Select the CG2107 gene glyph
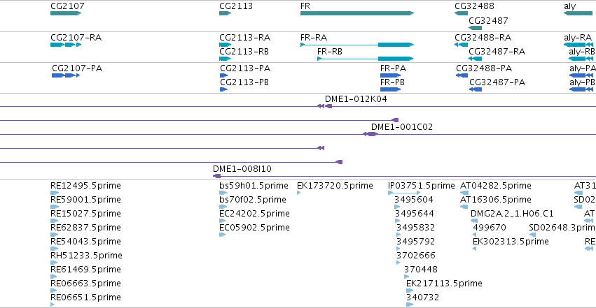Viewport: 596px width, 308px height. pos(66,13)
